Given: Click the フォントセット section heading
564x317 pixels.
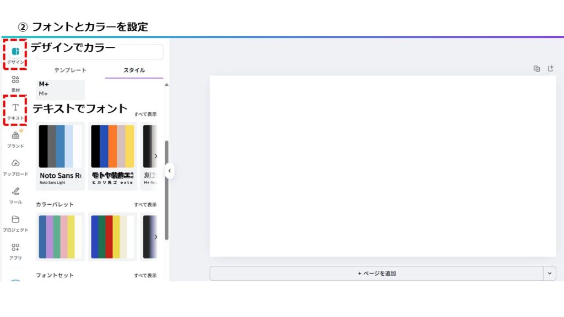Looking at the screenshot, I should click(x=55, y=275).
